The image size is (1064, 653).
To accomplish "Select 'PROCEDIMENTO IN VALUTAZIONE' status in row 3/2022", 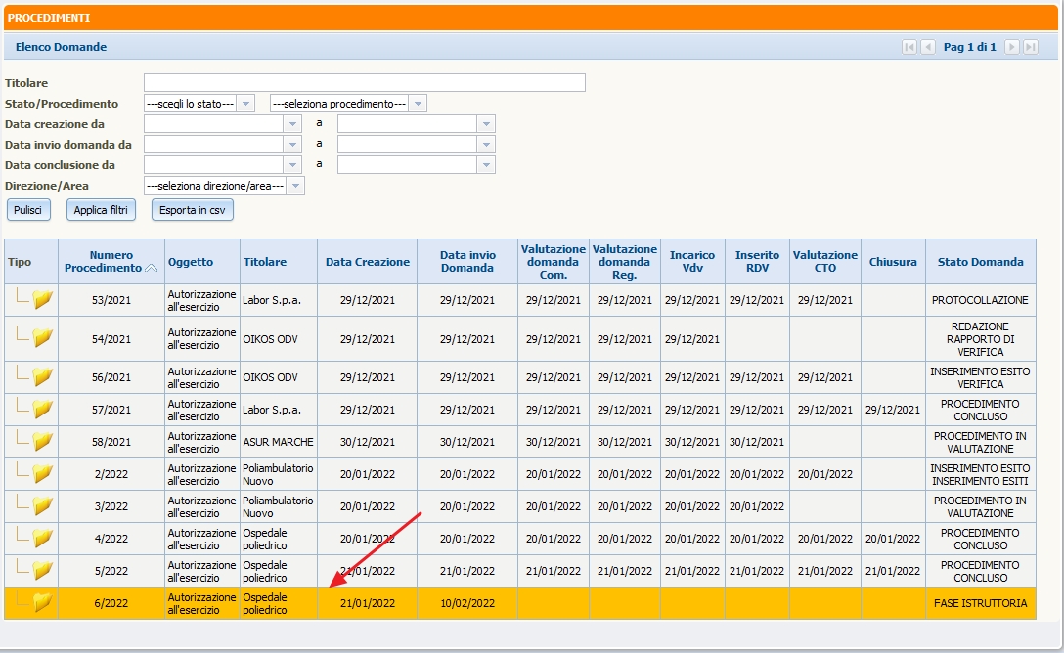I will [x=981, y=506].
